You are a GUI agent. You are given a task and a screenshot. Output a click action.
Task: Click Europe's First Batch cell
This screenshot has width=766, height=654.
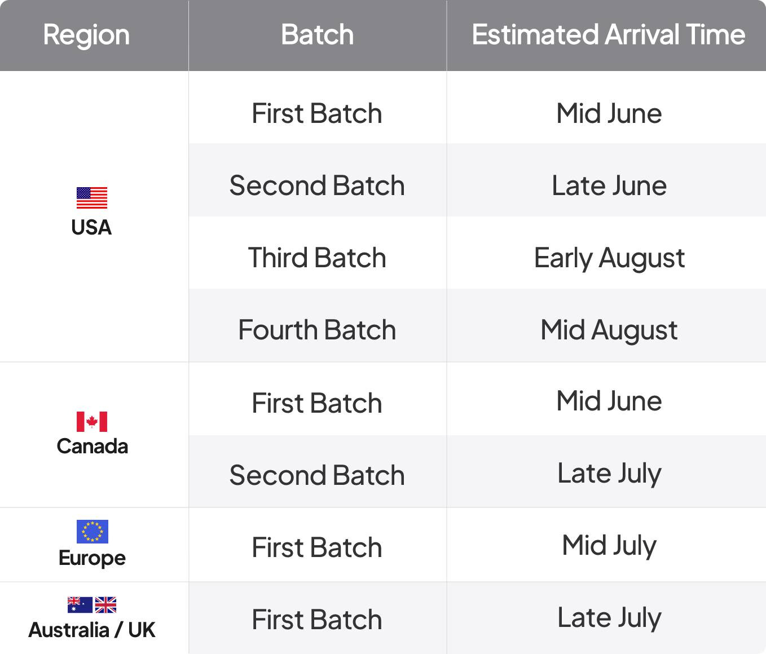[318, 545]
